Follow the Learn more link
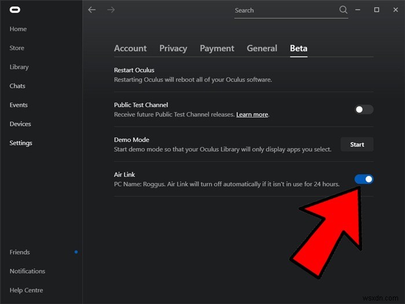 (x=252, y=115)
